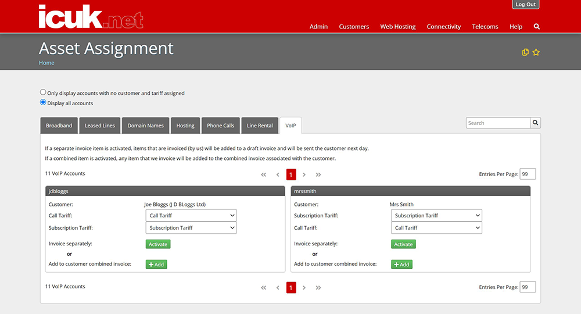The image size is (581, 314).
Task: Switch to the Broadband tab
Action: (59, 126)
